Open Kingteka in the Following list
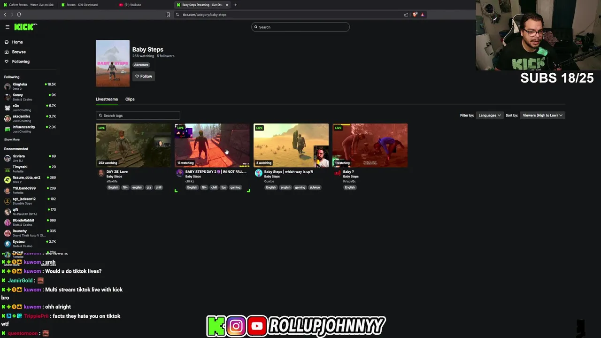 coord(30,86)
